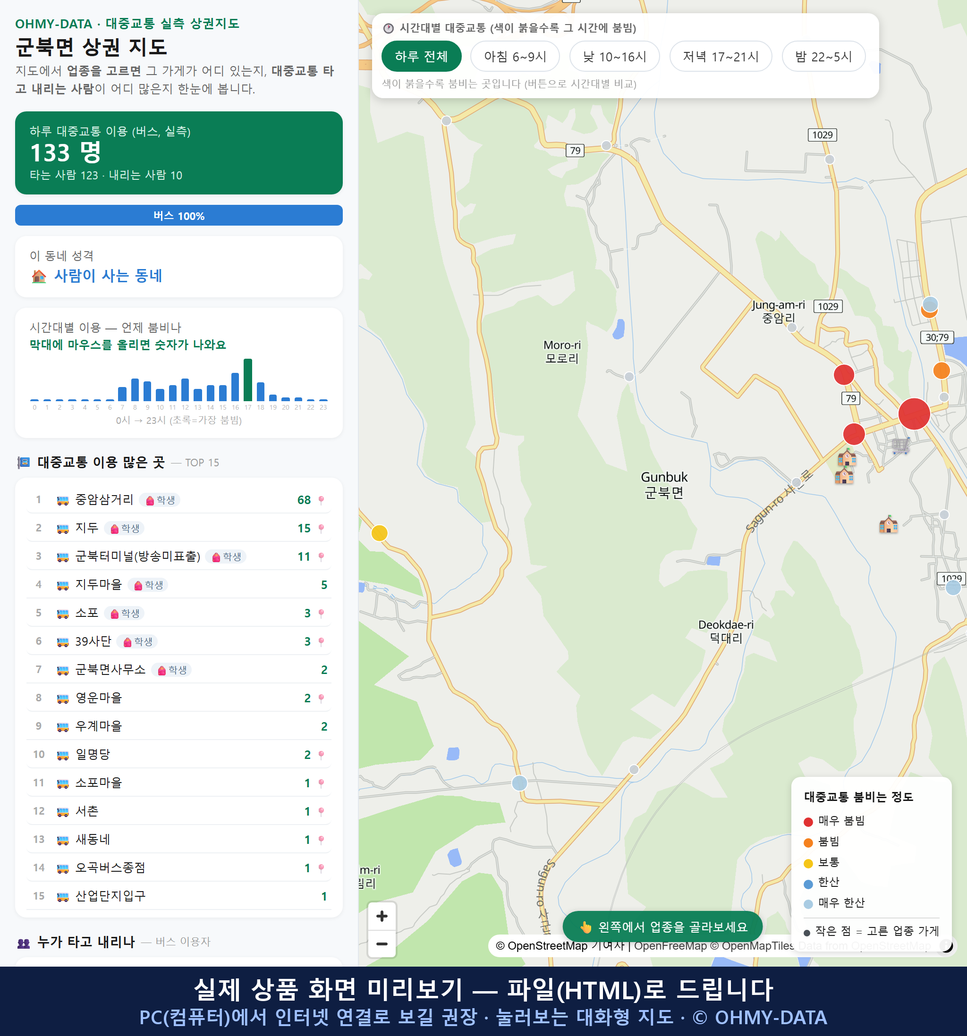
Task: Click the blue bar at hour 8
Action: click(135, 389)
